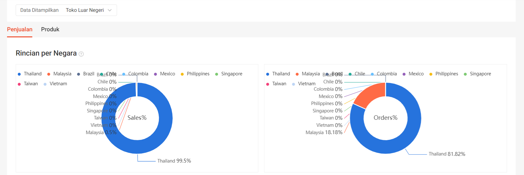Click the "Singapore 0%" label in Orders chart
The height and width of the screenshot is (175, 524).
pyautogui.click(x=327, y=110)
